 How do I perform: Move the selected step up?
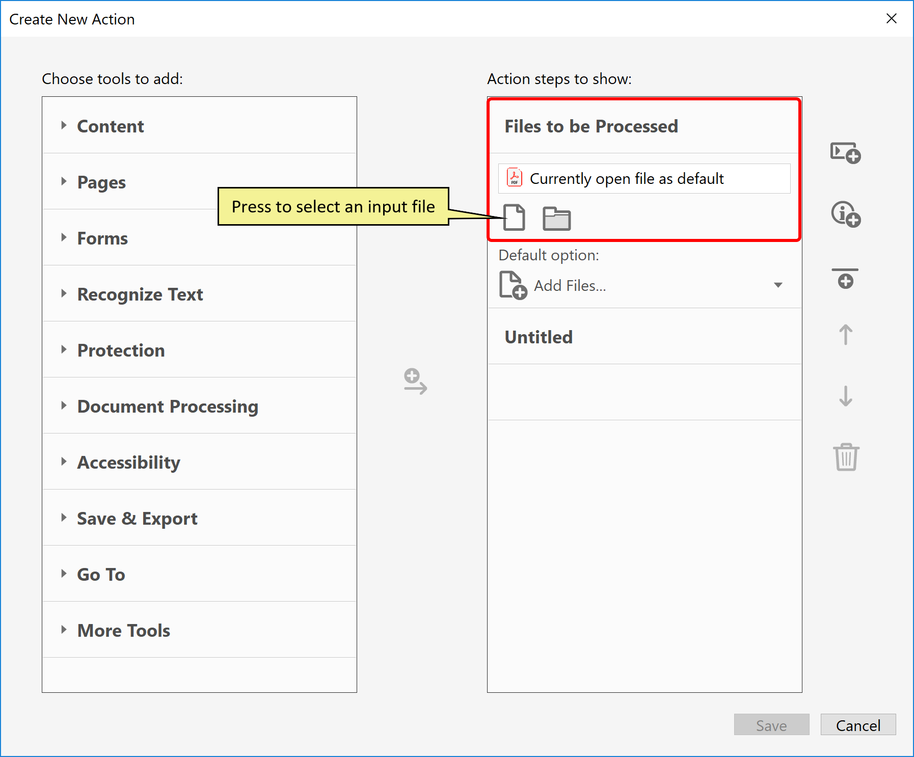[845, 335]
